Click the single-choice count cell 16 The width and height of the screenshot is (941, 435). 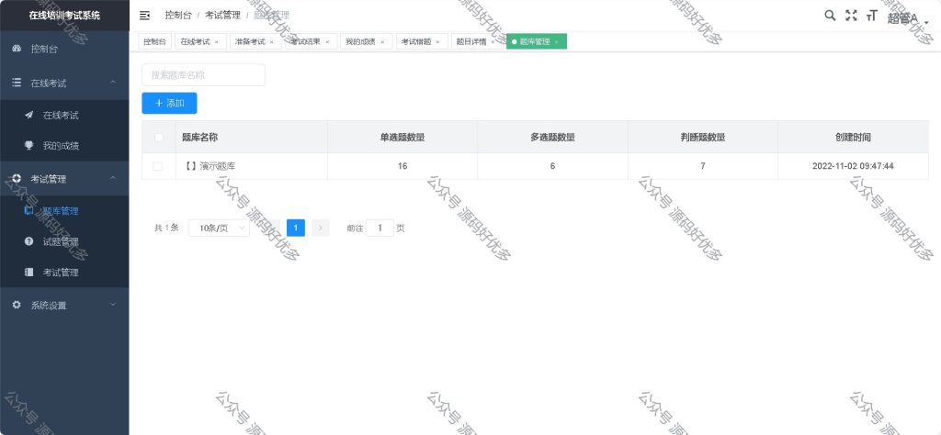tap(402, 166)
